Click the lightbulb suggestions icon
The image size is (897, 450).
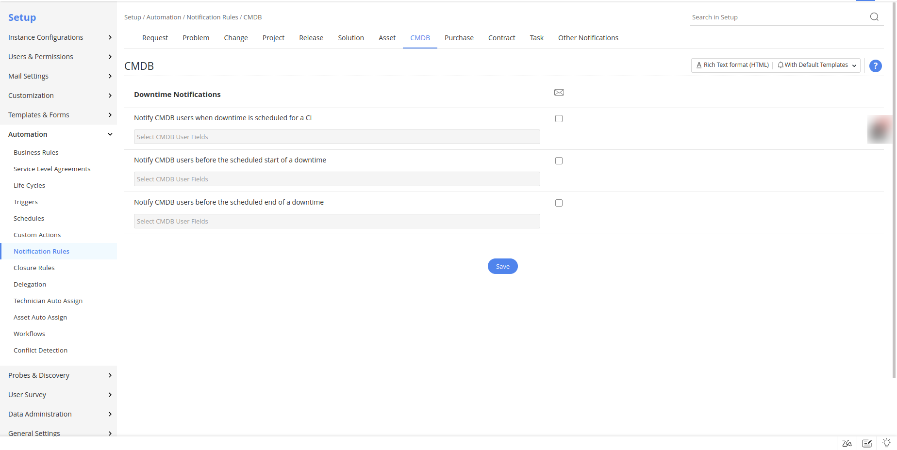pos(887,443)
